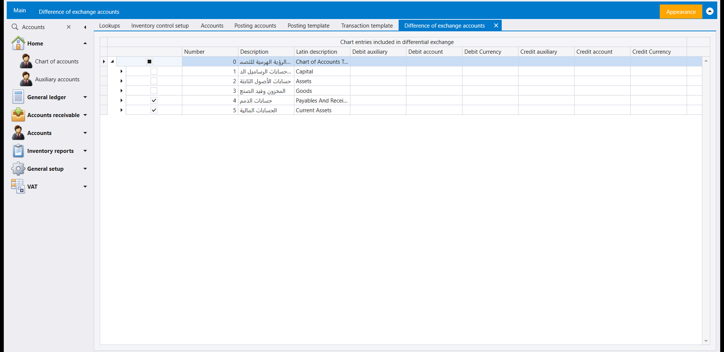The width and height of the screenshot is (724, 352).
Task: Sort by the Number column header
Action: (x=210, y=51)
